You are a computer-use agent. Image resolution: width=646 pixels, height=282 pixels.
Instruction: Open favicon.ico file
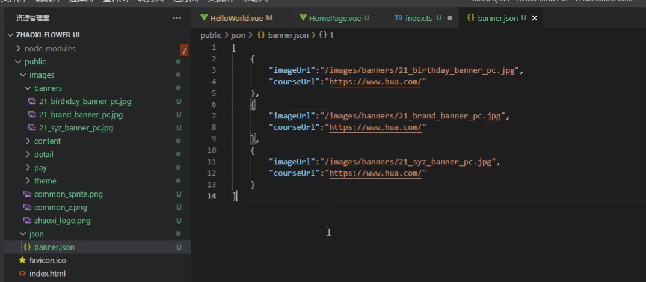[48, 260]
